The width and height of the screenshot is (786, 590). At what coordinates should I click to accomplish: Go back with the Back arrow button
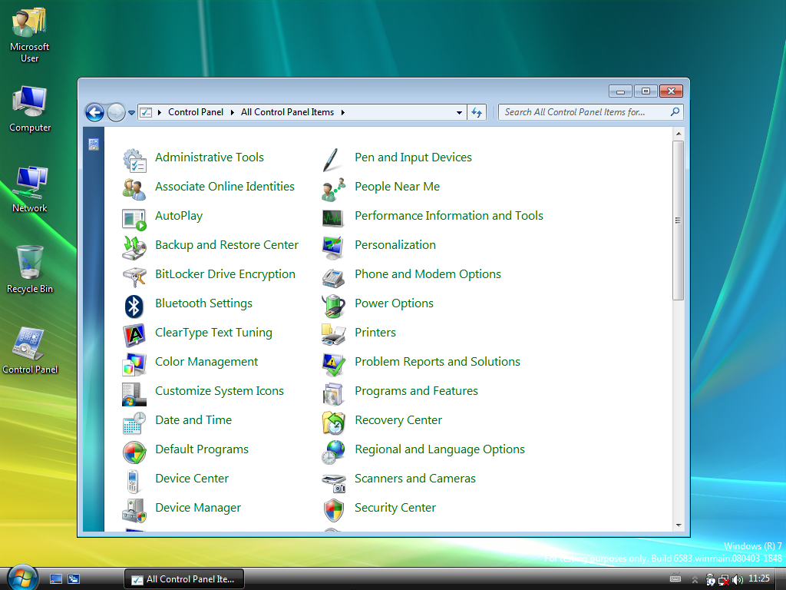(x=94, y=112)
